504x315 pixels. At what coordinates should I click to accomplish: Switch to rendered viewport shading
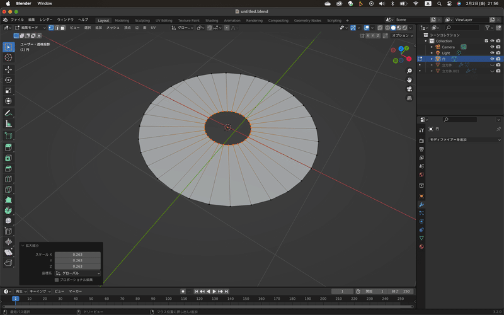[x=404, y=28]
